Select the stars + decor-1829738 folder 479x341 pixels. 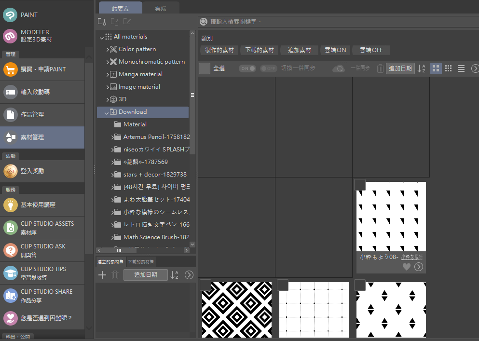click(155, 175)
